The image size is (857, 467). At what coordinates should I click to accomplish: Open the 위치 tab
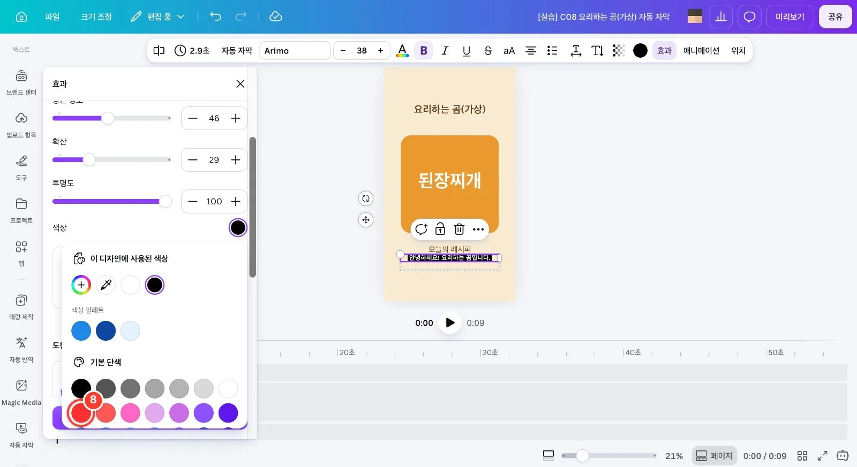[739, 51]
